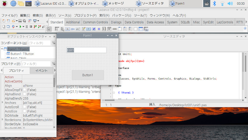Toggle the AllowDropFiles checkbox
The height and width of the screenshot is (140, 248).
tap(25, 90)
